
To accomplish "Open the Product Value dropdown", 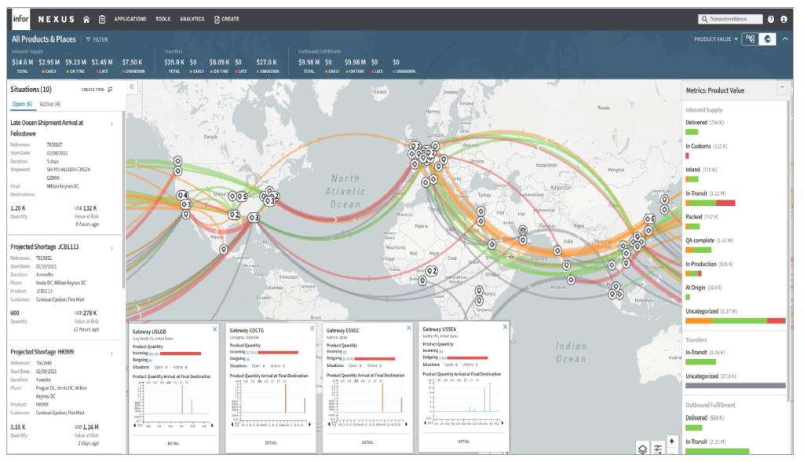I will click(x=716, y=38).
